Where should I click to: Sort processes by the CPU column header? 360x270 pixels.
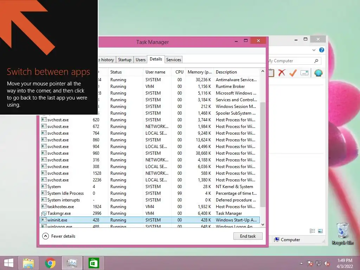(x=178, y=72)
